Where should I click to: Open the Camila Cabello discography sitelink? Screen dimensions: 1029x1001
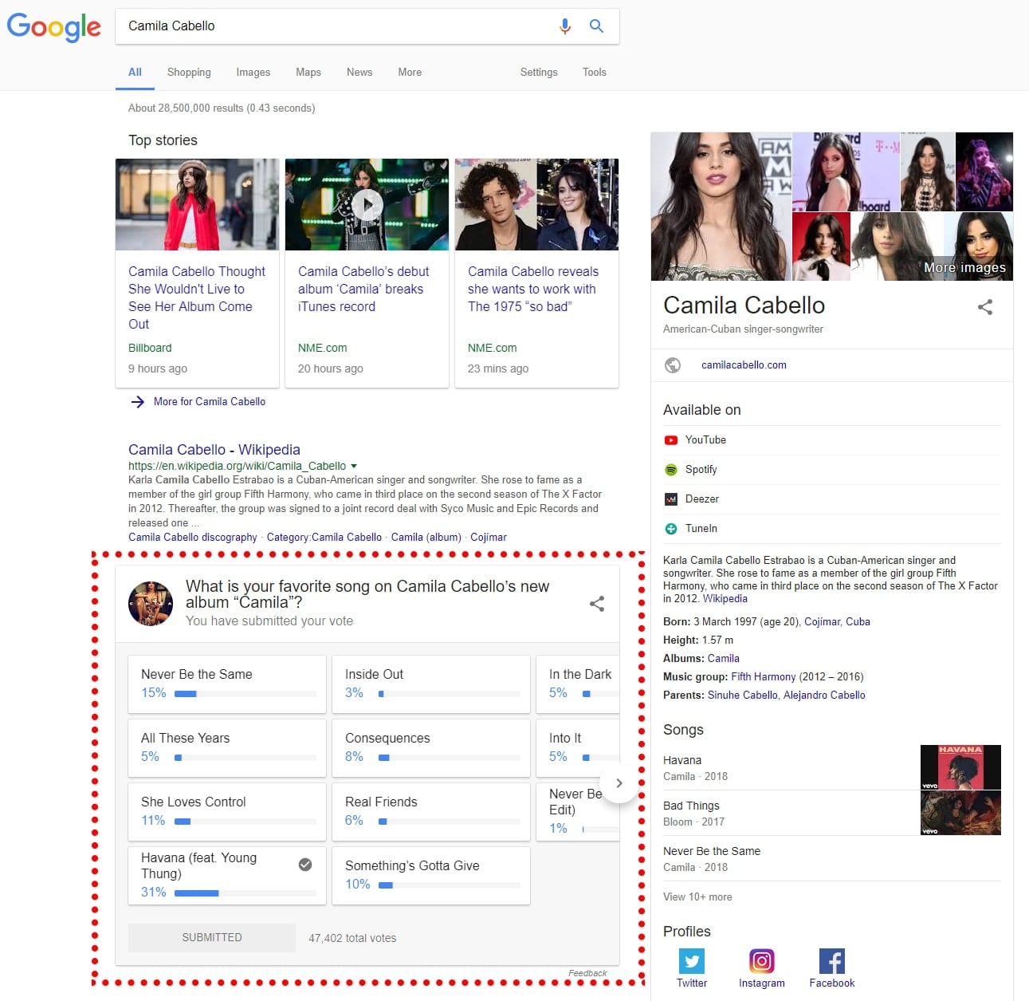193,538
